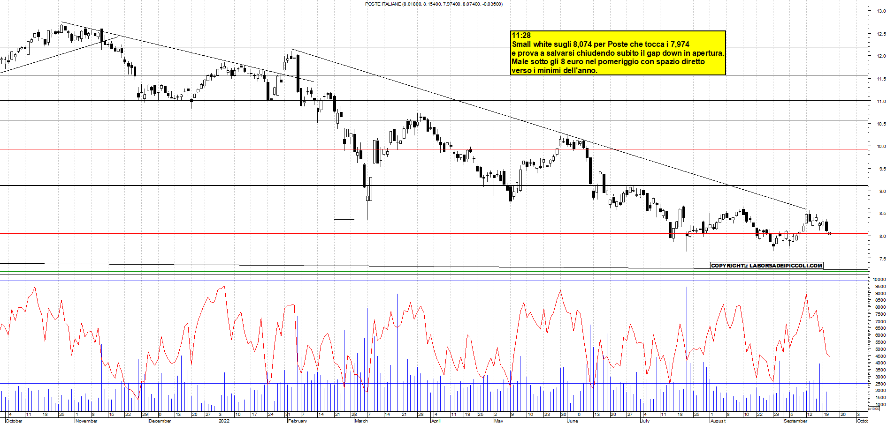887x423 pixels.
Task: Click the 10.0 price axis label
Action: pos(881,147)
